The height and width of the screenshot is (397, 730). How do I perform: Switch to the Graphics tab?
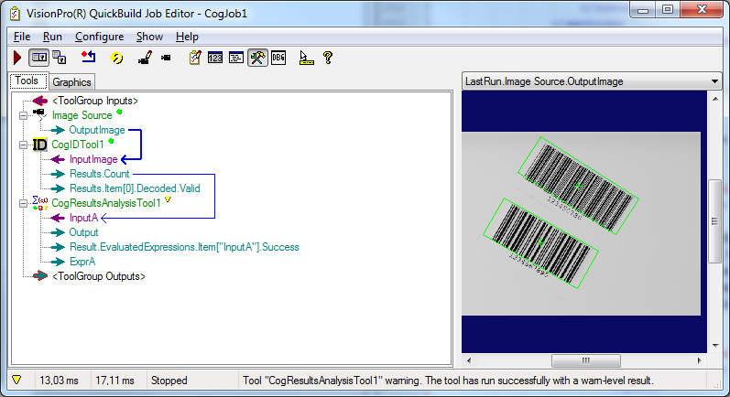[x=71, y=82]
